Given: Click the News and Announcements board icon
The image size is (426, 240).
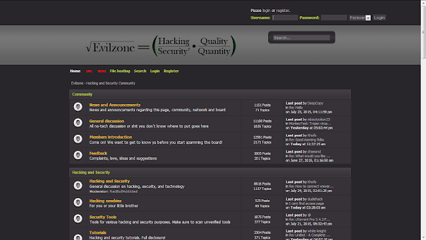Looking at the screenshot, I should (78, 107).
